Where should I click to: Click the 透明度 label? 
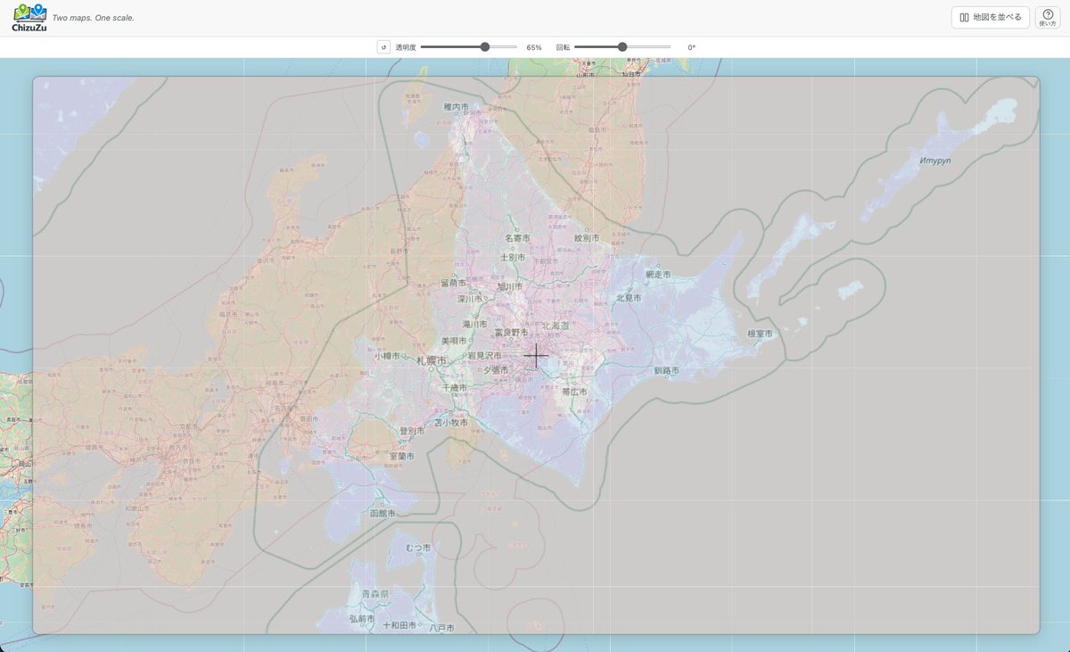coord(406,47)
